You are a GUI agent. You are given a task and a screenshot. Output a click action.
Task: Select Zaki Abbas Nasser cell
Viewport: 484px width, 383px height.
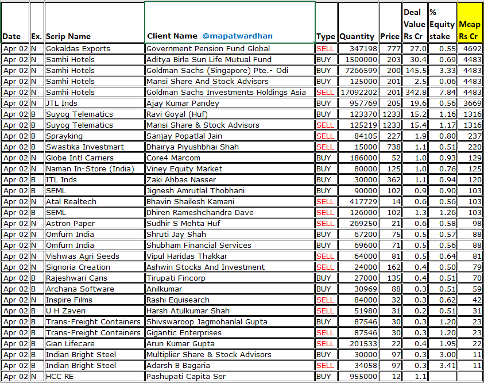point(230,179)
